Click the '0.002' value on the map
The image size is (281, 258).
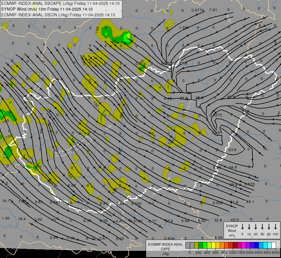pos(218,203)
